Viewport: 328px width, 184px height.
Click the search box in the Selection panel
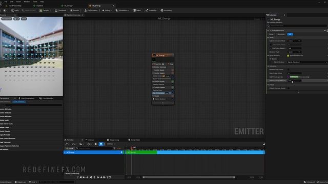[x=297, y=26]
